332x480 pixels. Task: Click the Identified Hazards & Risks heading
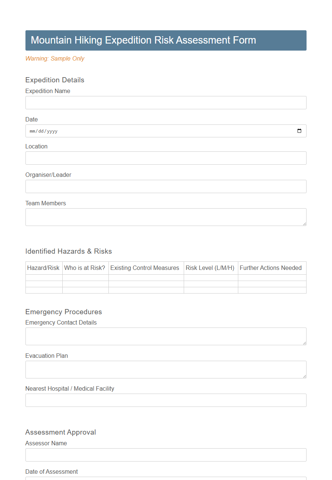[68, 251]
